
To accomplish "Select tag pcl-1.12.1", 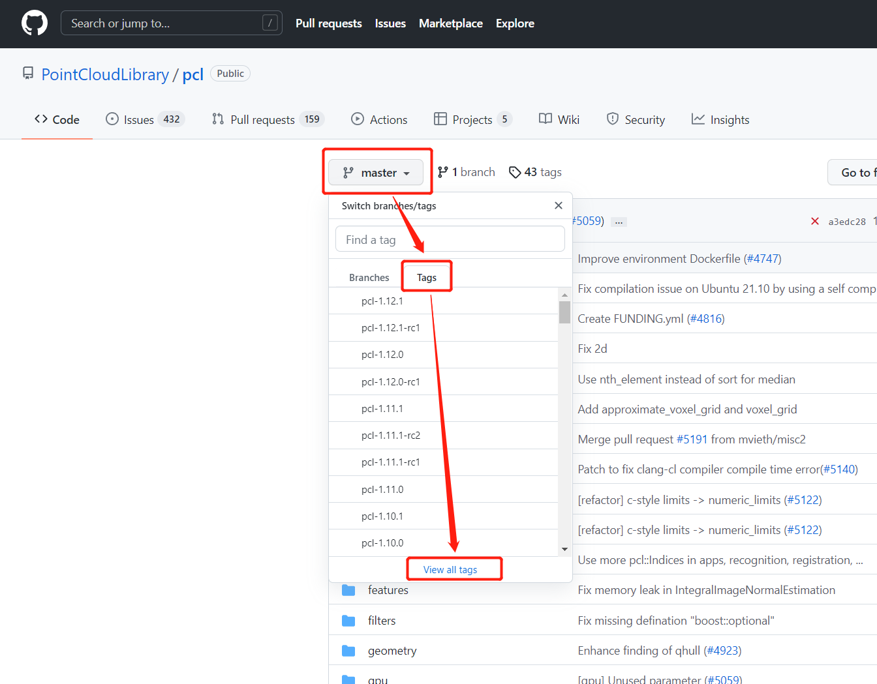I will pos(444,301).
